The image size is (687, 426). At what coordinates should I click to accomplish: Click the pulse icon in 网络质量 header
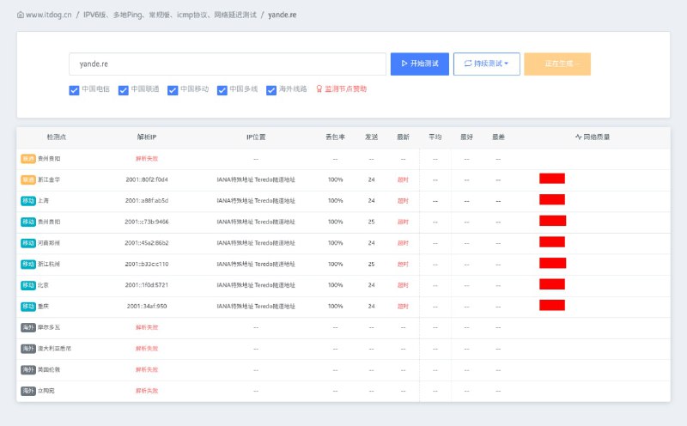(578, 137)
